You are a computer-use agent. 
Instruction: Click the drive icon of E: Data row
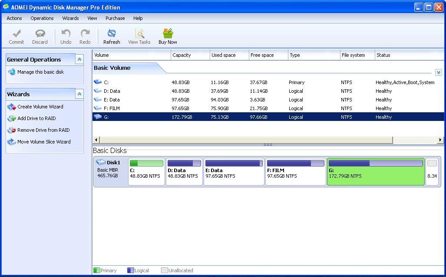(98, 99)
